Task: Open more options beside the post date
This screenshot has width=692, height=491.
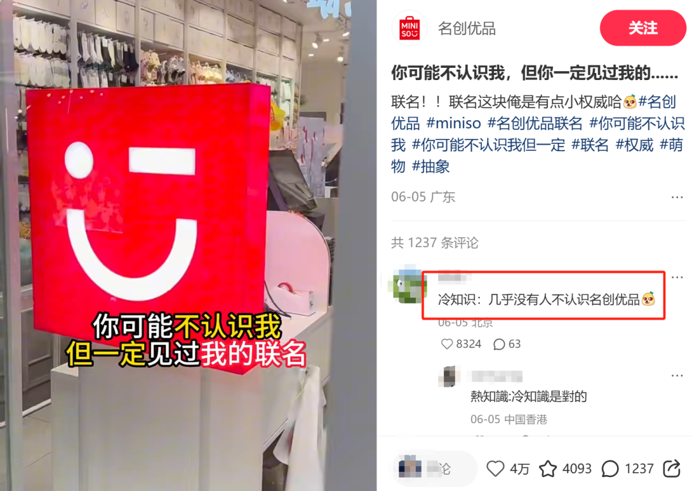Action: pos(677,197)
